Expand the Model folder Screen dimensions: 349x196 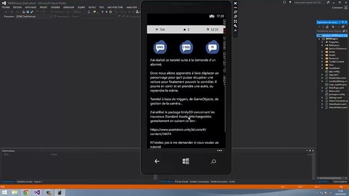pos(322,55)
